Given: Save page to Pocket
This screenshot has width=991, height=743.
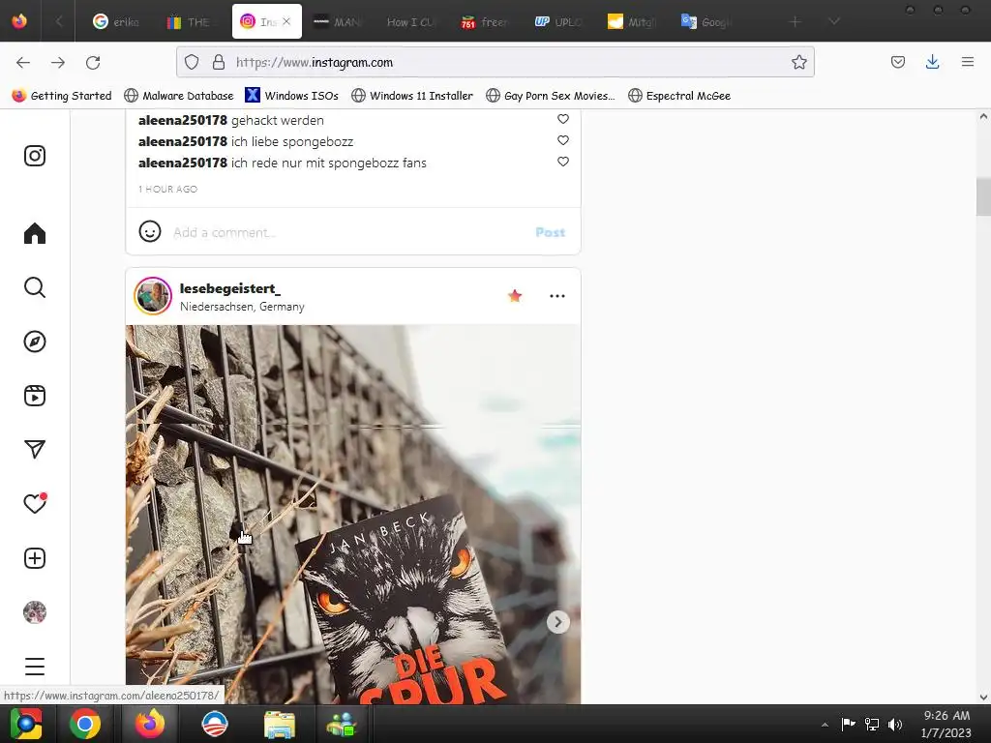Looking at the screenshot, I should [x=898, y=62].
